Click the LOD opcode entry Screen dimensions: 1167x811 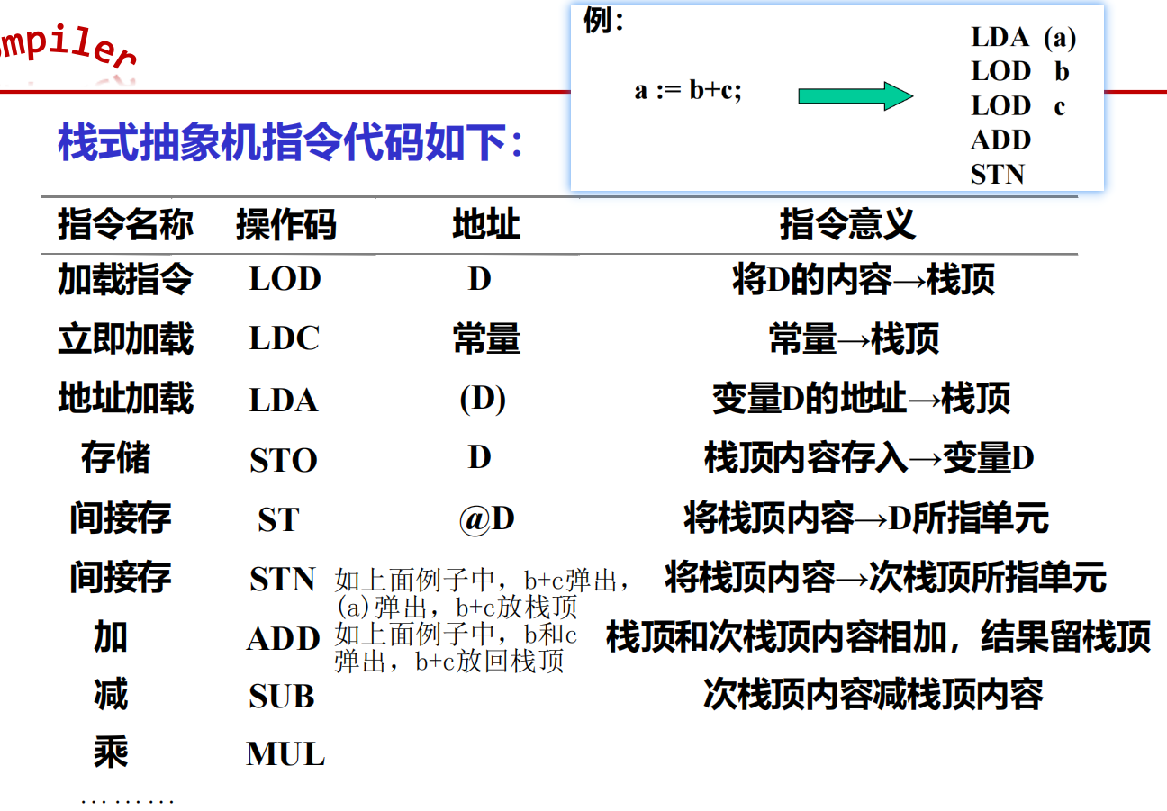pos(283,280)
